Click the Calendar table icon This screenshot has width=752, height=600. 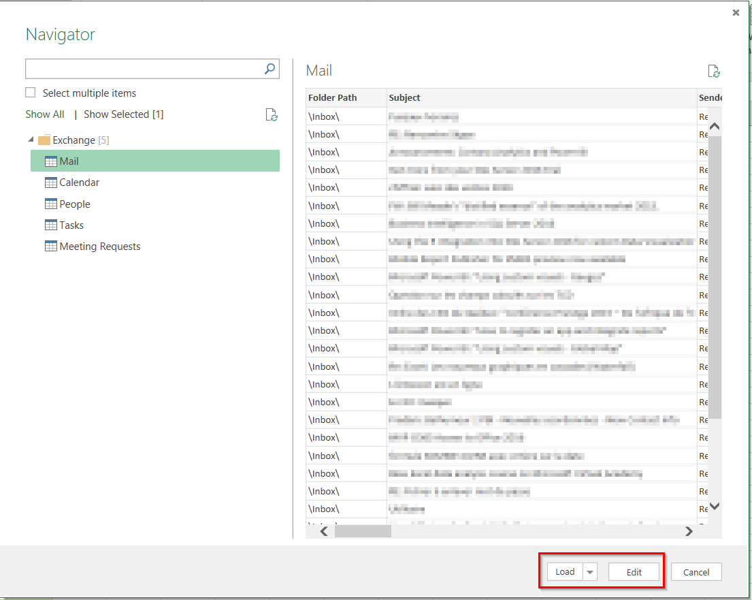click(x=51, y=183)
